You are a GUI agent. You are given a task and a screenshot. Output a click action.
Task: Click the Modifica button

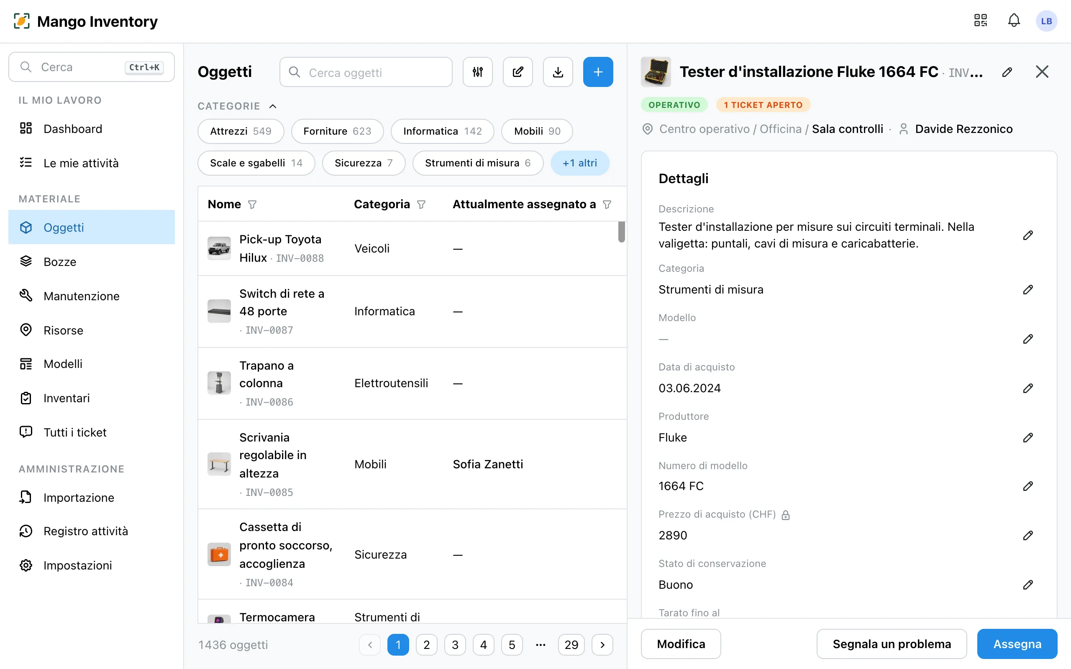coord(681,644)
